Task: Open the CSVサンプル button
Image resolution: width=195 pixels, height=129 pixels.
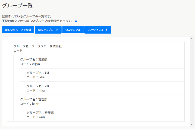Action: (x=73, y=30)
